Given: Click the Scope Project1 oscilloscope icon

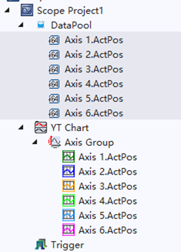Looking at the screenshot, I should click(27, 10).
